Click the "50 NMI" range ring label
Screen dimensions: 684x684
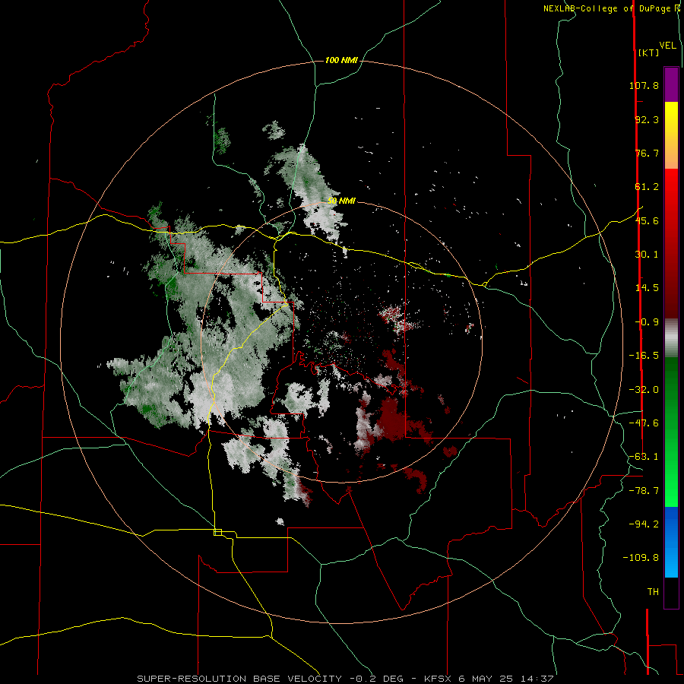pyautogui.click(x=341, y=201)
